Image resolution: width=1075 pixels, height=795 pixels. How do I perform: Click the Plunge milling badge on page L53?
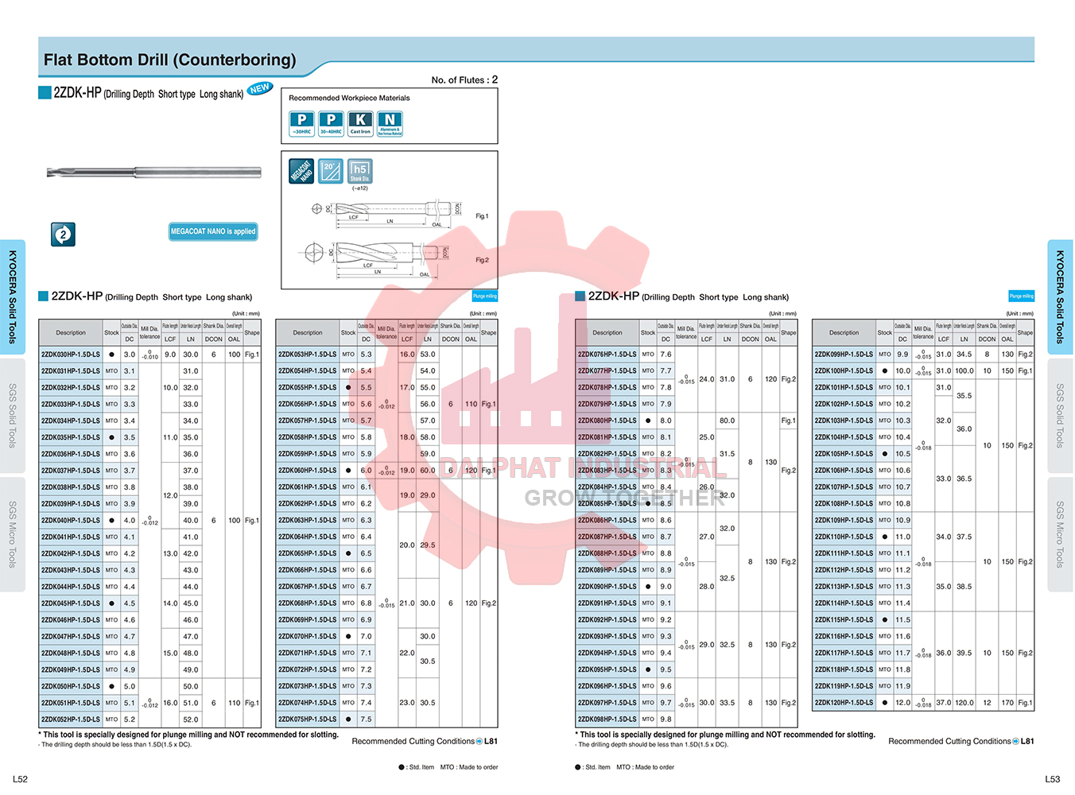[x=1022, y=296]
